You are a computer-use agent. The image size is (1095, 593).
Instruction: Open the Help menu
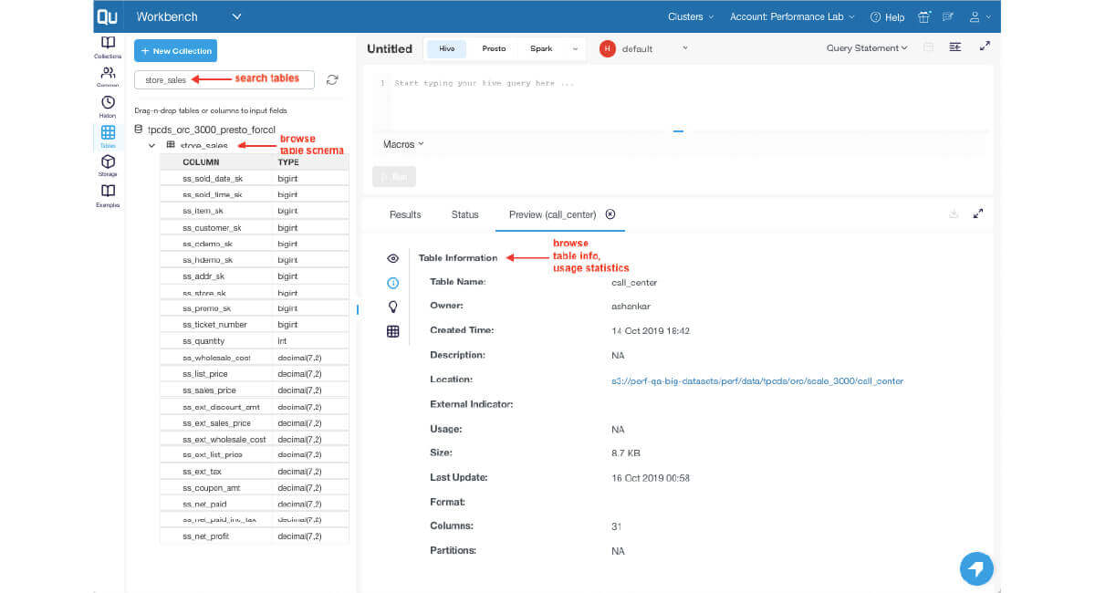(887, 17)
